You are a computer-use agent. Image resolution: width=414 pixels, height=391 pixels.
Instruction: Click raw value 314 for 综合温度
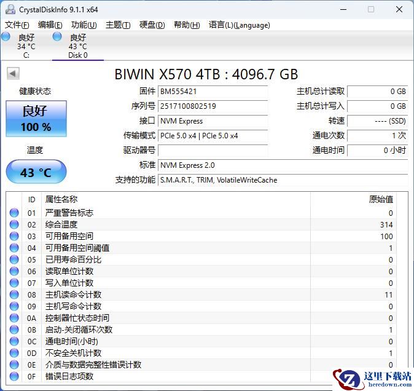[x=386, y=224]
